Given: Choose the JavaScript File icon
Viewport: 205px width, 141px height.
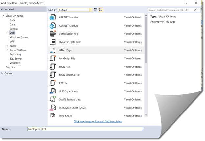Looking at the screenshot, I should pyautogui.click(x=53, y=58).
